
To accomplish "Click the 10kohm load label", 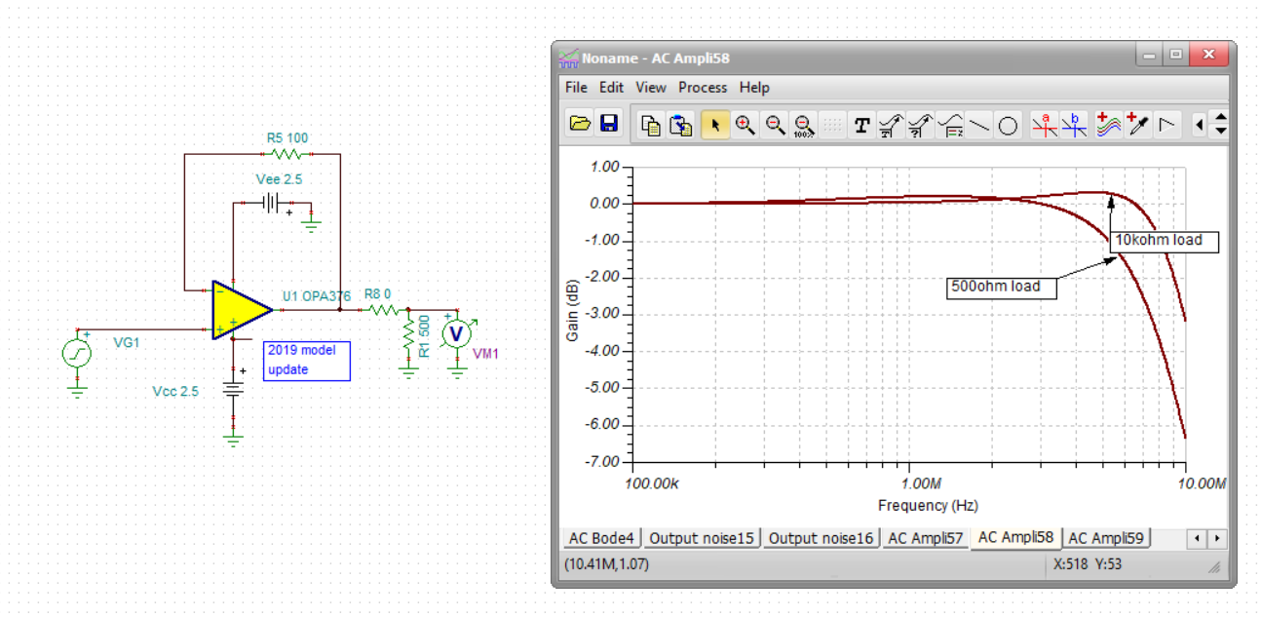I will 1164,240.
